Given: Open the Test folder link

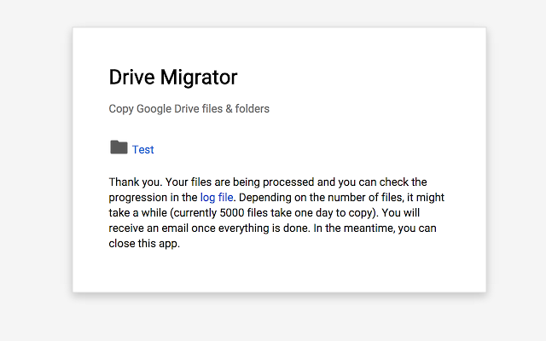Looking at the screenshot, I should click(x=142, y=150).
